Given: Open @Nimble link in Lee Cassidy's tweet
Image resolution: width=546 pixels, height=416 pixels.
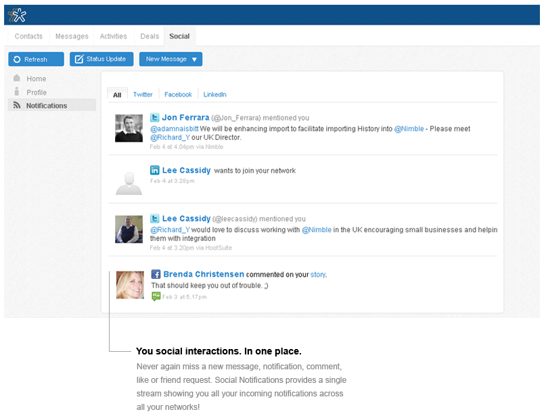Looking at the screenshot, I should point(317,230).
